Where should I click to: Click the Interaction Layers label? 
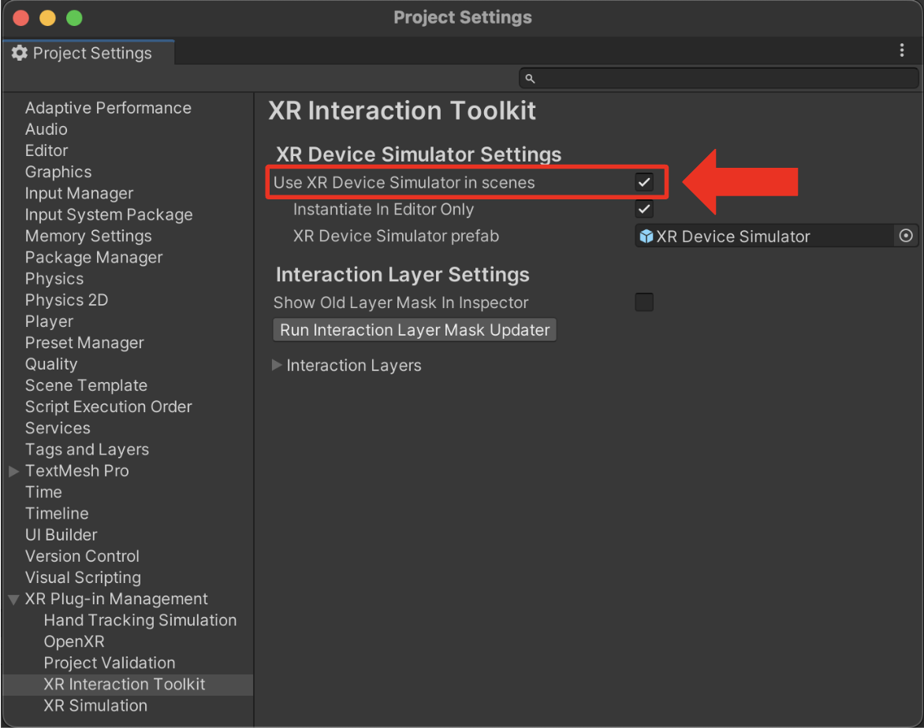(x=353, y=365)
